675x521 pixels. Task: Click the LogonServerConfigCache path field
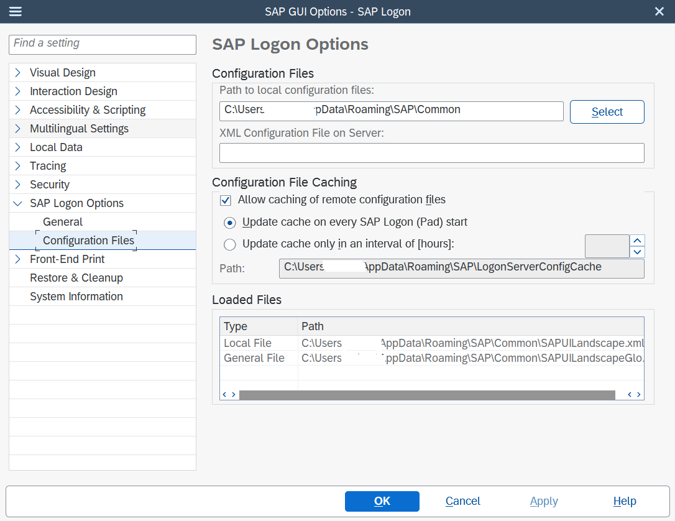[x=461, y=268]
